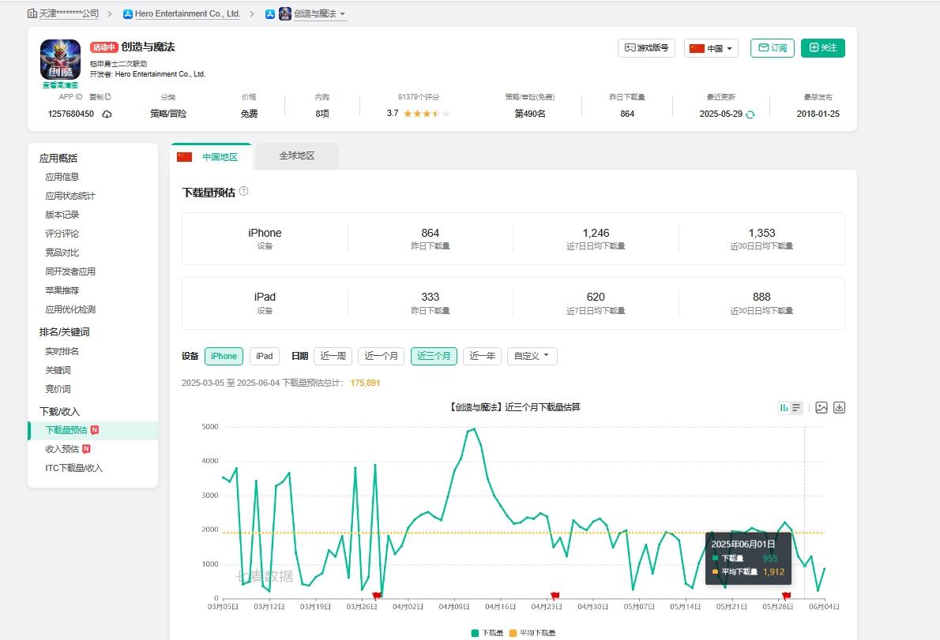Image resolution: width=940 pixels, height=640 pixels.
Task: Open ITC下载量/收入 in the sidebar
Action: [74, 468]
